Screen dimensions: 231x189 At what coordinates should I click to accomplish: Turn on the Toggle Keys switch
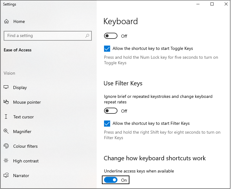[x=110, y=36]
